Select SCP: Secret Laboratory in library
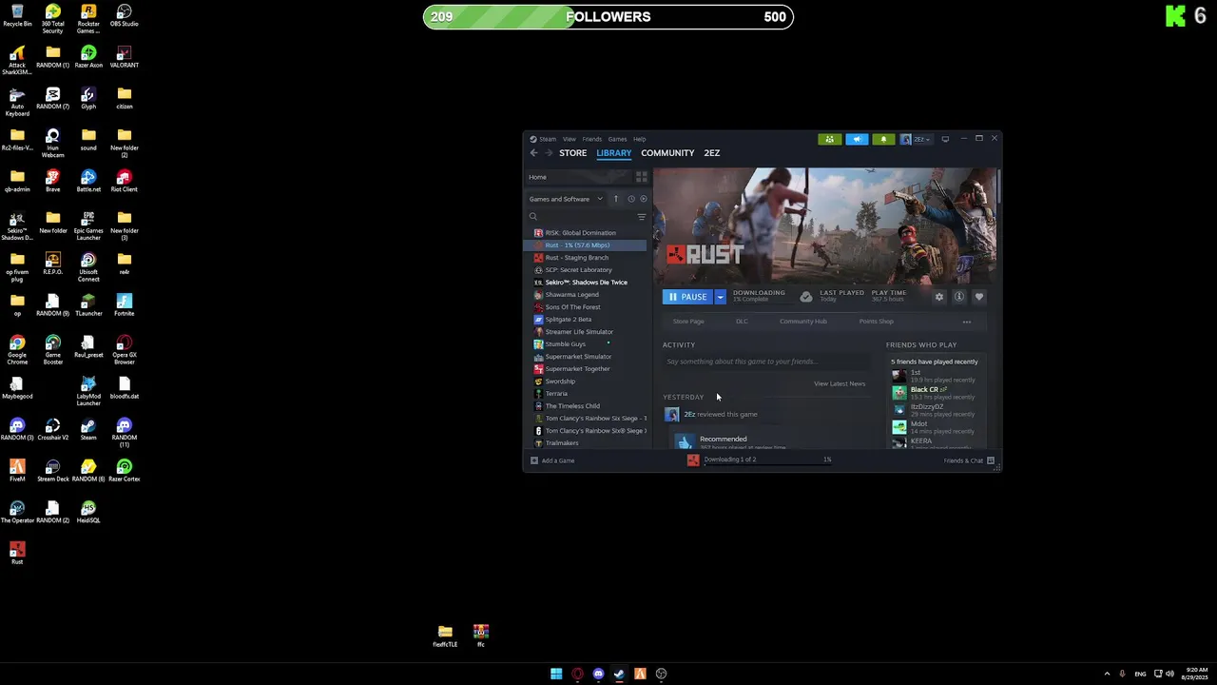1217x685 pixels. [x=586, y=270]
